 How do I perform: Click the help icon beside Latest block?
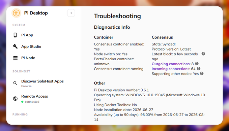coord(203,54)
